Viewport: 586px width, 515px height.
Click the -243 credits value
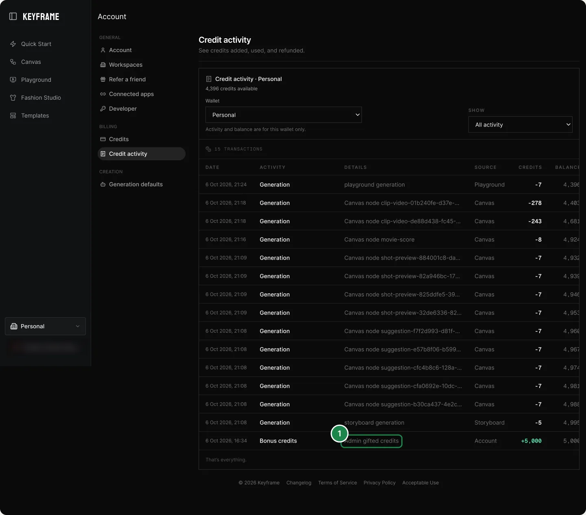(535, 221)
